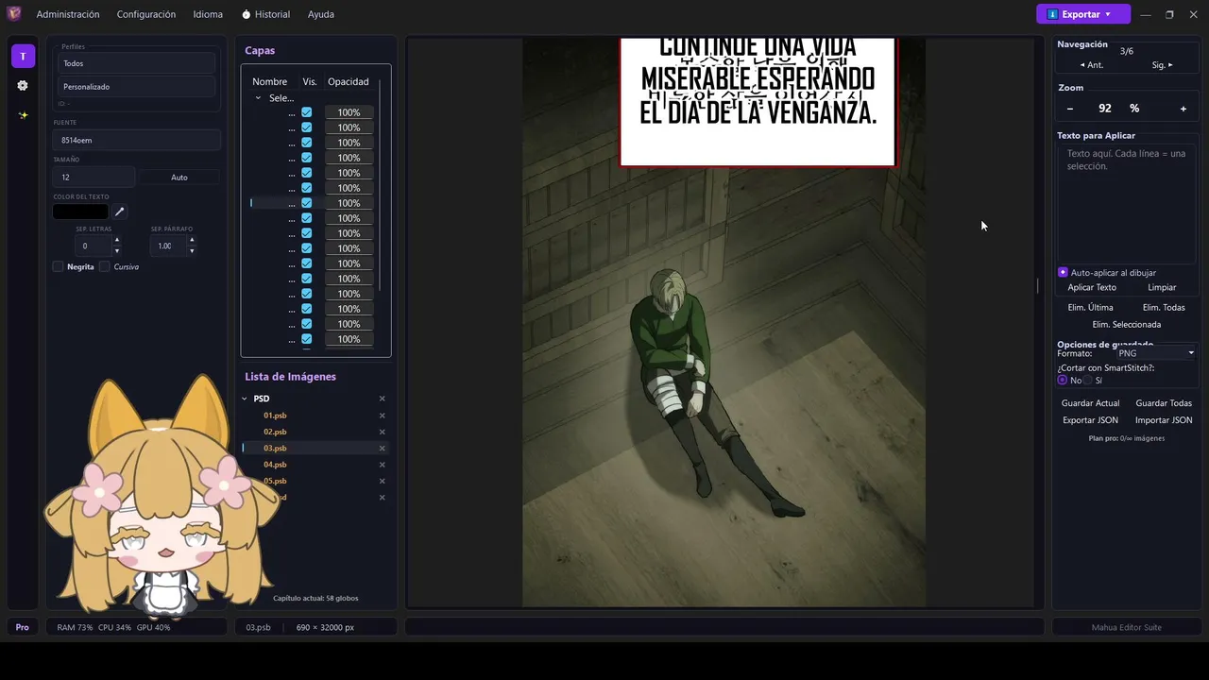The width and height of the screenshot is (1209, 680).
Task: Collapse the PSD image group
Action: [x=245, y=399]
